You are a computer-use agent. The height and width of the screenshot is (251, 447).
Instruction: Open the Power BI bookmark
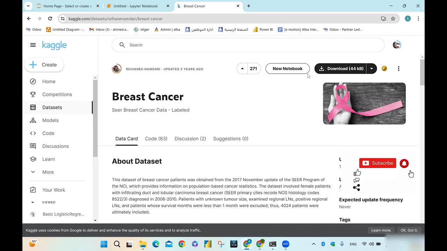(263, 30)
